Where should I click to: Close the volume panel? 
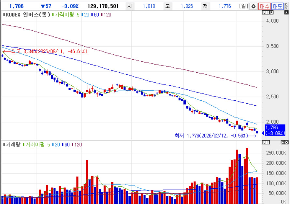tap(286, 142)
